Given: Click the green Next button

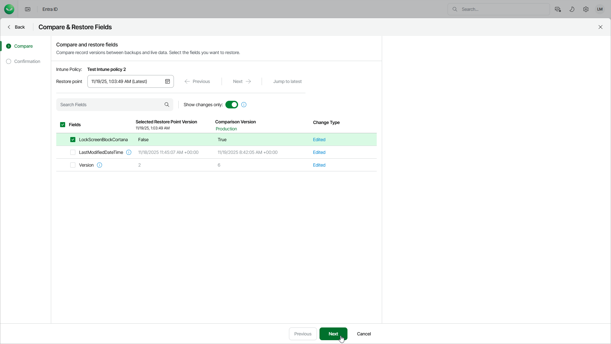Looking at the screenshot, I should click(x=333, y=334).
